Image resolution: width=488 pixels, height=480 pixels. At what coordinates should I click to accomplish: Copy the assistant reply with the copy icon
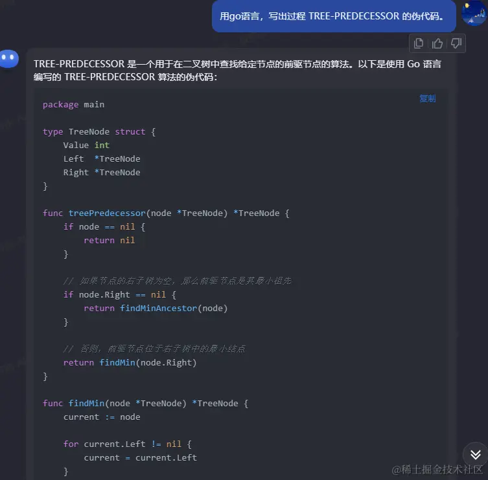(x=418, y=43)
